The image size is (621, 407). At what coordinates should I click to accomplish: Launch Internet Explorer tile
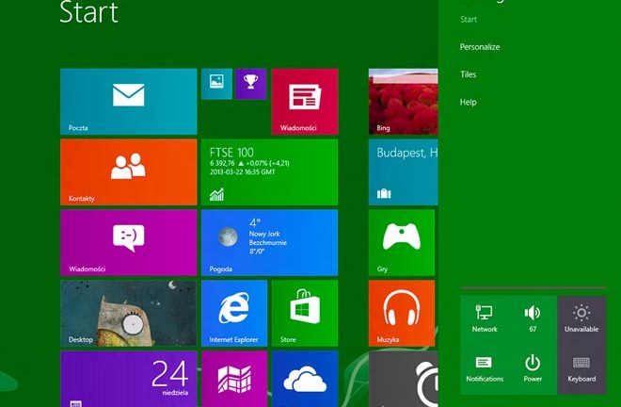pos(234,314)
